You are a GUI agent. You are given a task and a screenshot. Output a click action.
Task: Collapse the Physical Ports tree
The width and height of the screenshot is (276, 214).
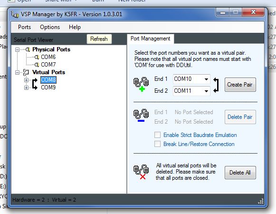pyautogui.click(x=17, y=49)
